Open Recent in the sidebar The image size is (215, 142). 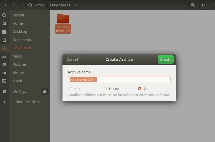18,15
